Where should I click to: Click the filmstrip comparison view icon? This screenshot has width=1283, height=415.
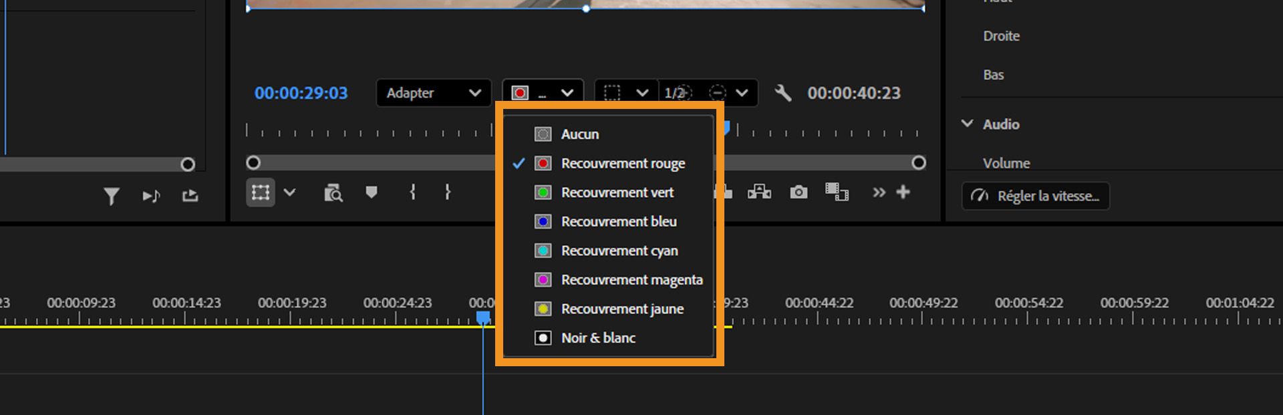pyautogui.click(x=837, y=192)
